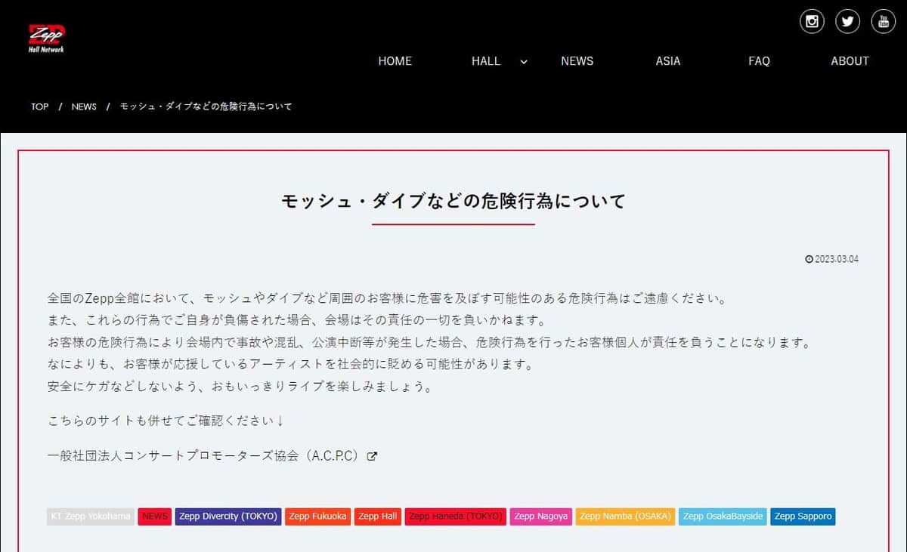This screenshot has width=907, height=552.
Task: Select the pink Zepp Nagoya tag
Action: coord(540,517)
